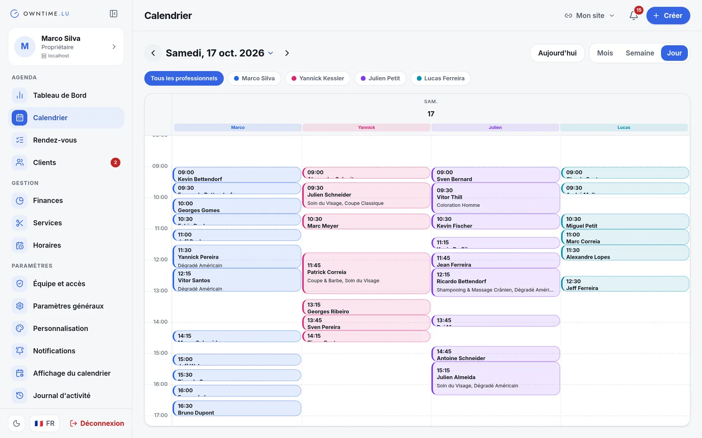The width and height of the screenshot is (702, 438).
Task: Click Déconnexion to log out
Action: [x=97, y=424]
